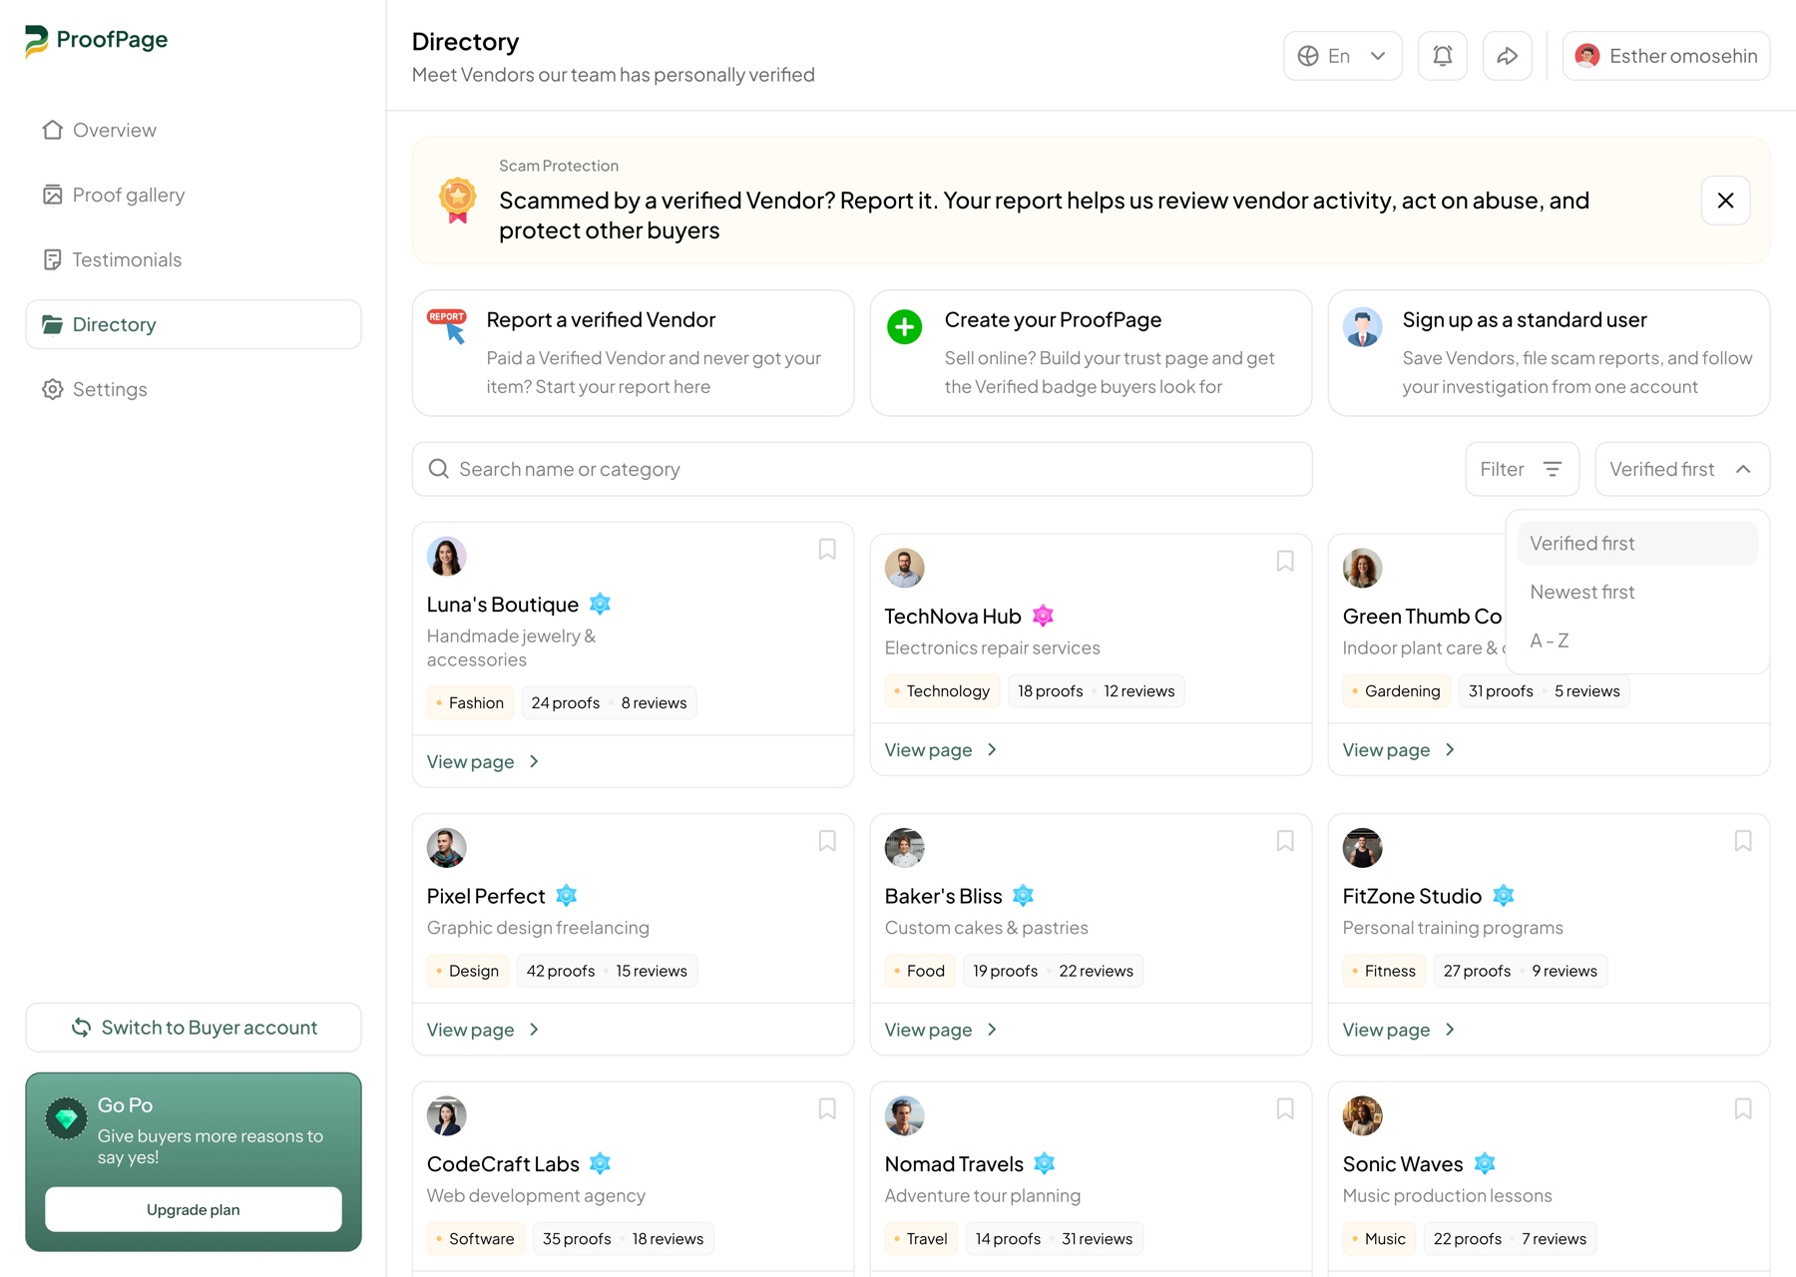
Task: Click the search magnifier icon
Action: click(438, 469)
